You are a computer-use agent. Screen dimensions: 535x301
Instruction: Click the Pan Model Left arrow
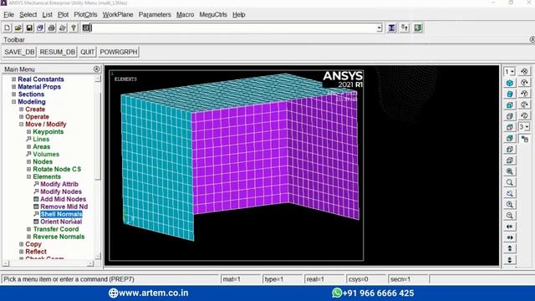point(510,227)
